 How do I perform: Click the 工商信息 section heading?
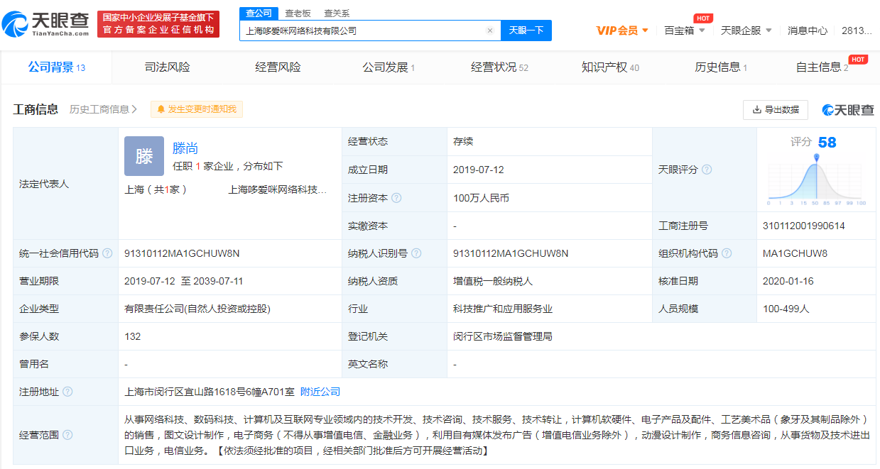[x=36, y=109]
